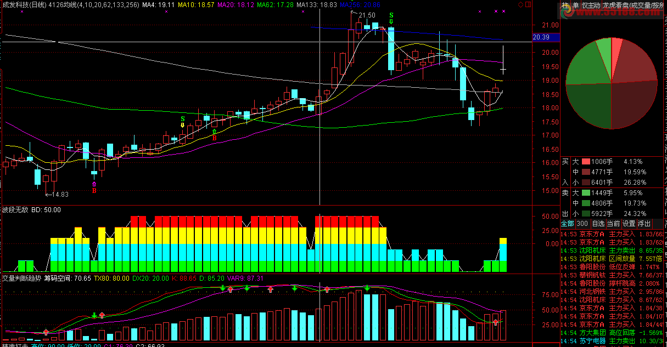
Task: Click the 21.50 high price label
Action: pos(367,15)
